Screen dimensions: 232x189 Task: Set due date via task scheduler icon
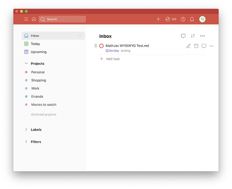tap(196, 46)
